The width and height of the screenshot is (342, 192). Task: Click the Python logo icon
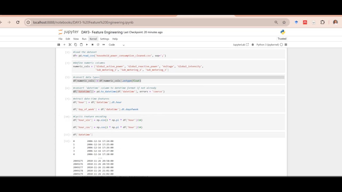(x=283, y=32)
